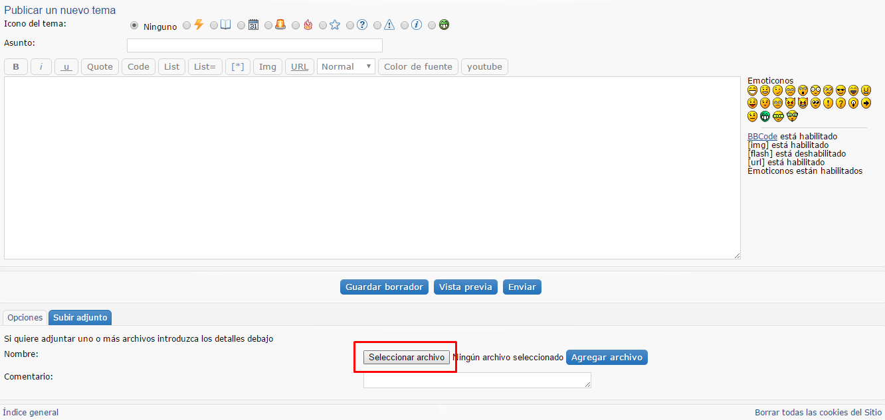Insert the yellow question mark emoticon
Screen dimensions: 885x420
840,104
